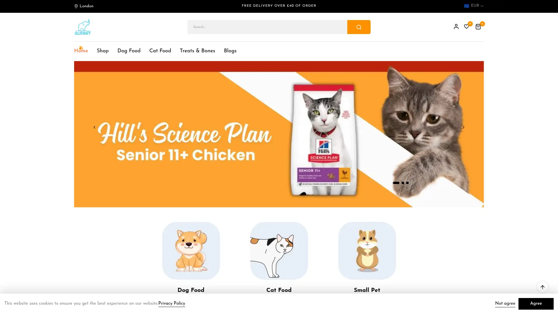Focus the Search input field
558x314 pixels.
coord(267,27)
